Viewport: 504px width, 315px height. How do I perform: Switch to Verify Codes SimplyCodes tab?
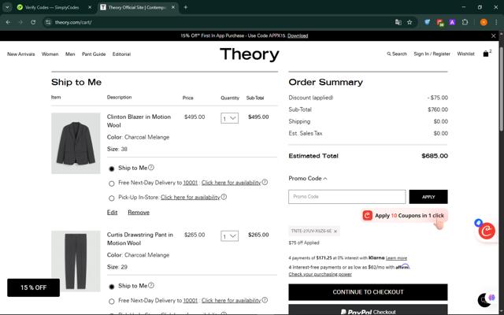(x=51, y=7)
